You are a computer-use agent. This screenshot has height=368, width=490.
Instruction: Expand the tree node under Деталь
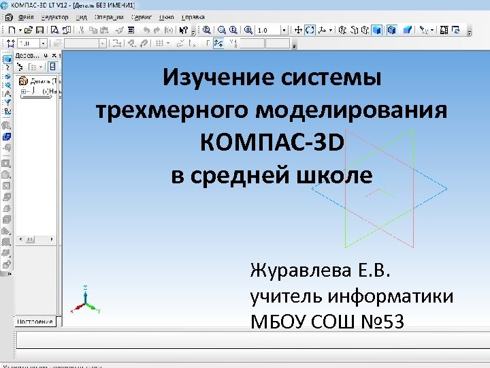pos(23,91)
